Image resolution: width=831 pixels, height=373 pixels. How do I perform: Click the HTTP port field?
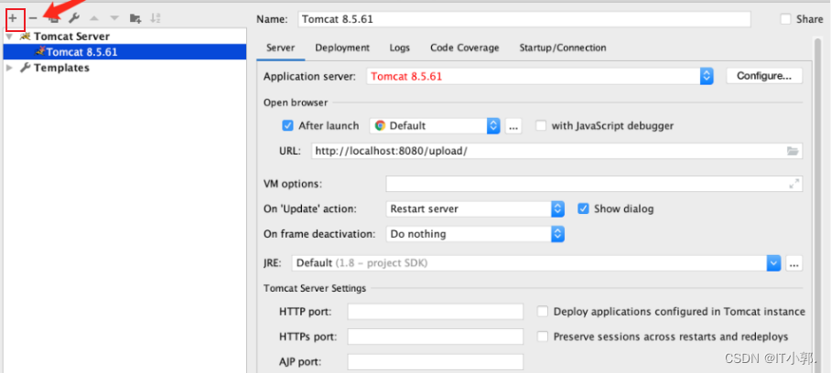click(435, 312)
